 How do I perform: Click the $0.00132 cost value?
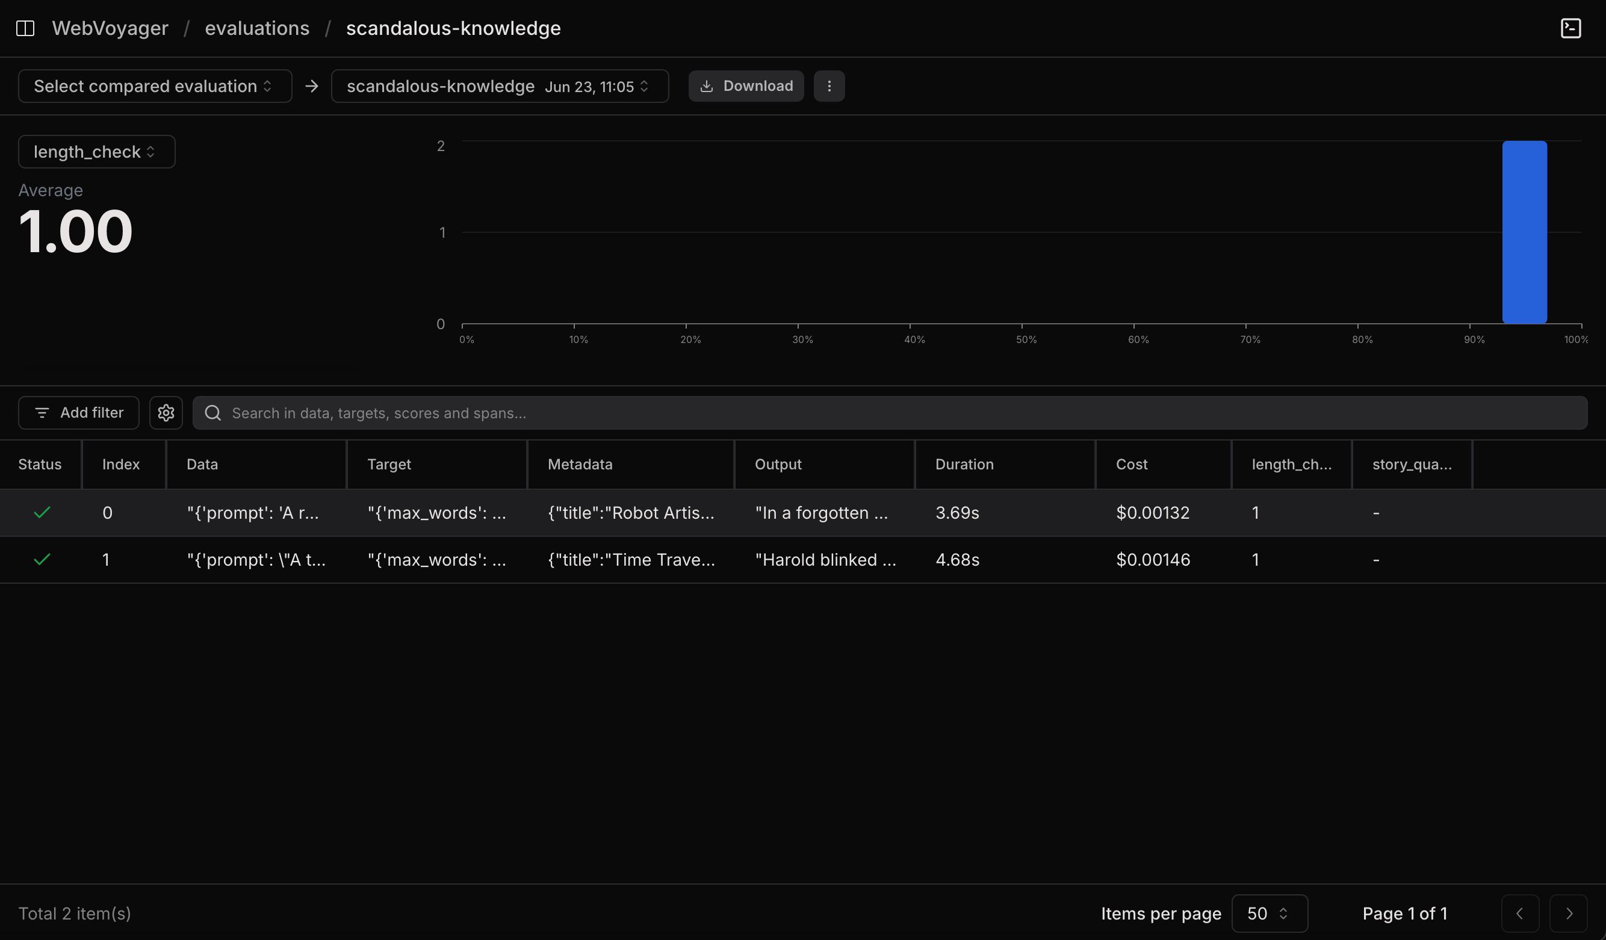(1152, 512)
